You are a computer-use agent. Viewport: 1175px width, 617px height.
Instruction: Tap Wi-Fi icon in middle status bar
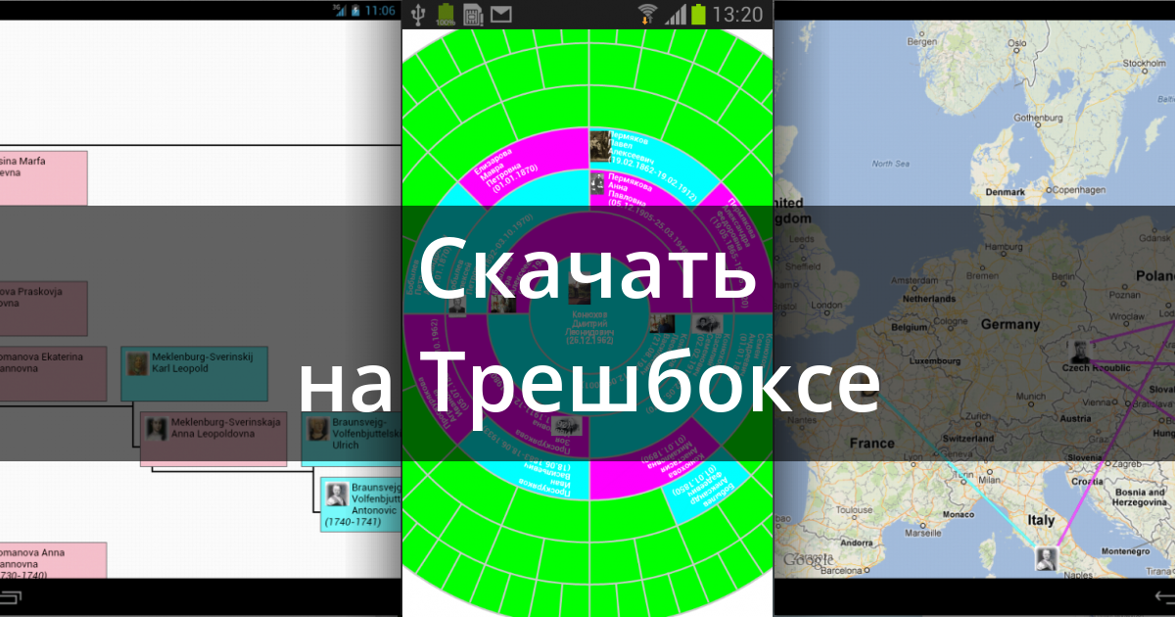(647, 14)
